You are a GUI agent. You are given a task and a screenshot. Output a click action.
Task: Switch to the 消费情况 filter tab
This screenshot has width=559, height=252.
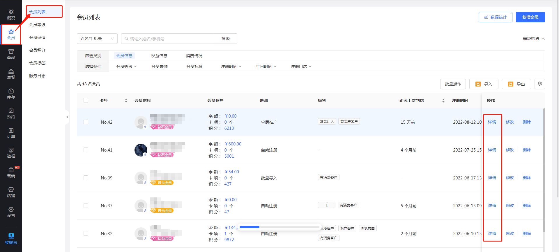(194, 56)
